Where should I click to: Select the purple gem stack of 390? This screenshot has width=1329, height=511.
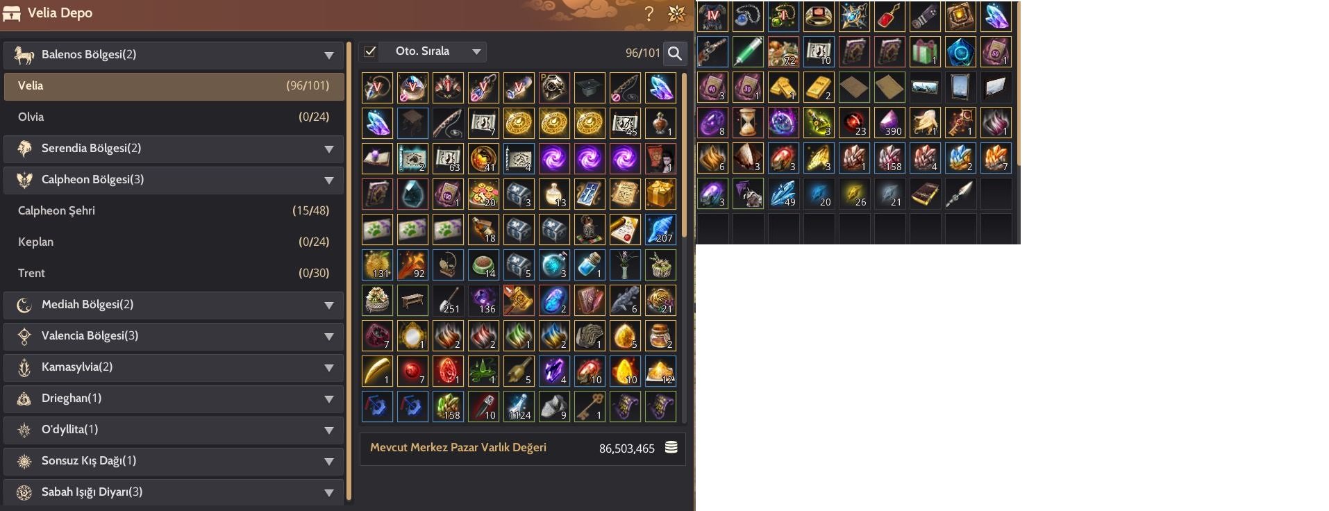pyautogui.click(x=889, y=122)
